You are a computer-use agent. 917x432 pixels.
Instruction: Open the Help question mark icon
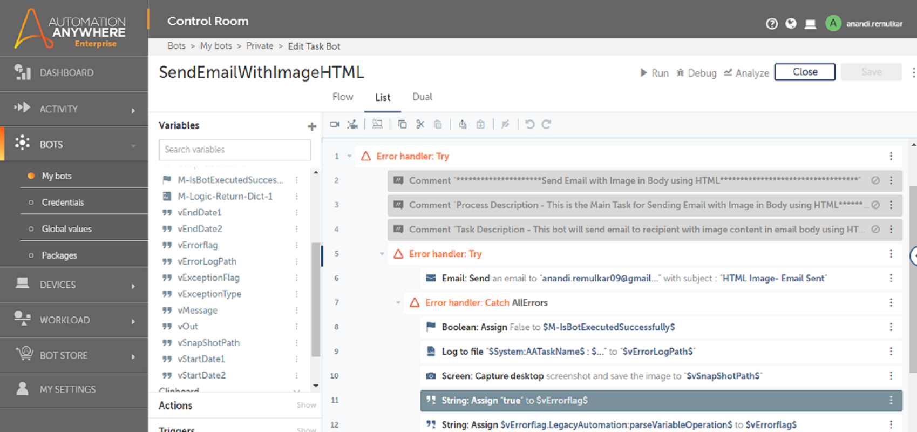[x=772, y=24]
